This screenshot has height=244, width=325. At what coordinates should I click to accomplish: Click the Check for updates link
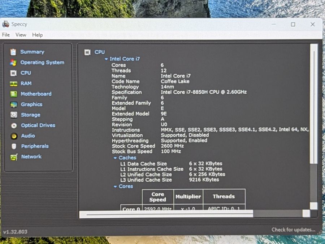[293, 230]
